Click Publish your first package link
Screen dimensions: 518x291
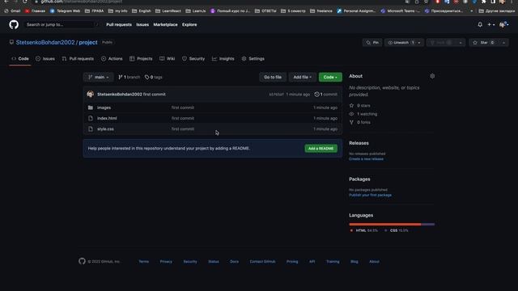[x=370, y=195]
